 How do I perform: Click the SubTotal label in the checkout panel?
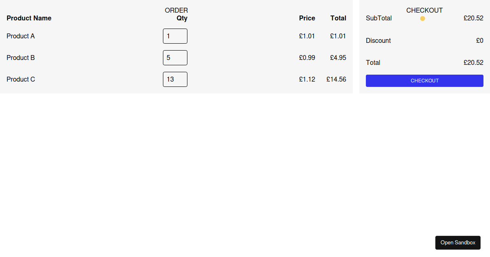[x=379, y=18]
